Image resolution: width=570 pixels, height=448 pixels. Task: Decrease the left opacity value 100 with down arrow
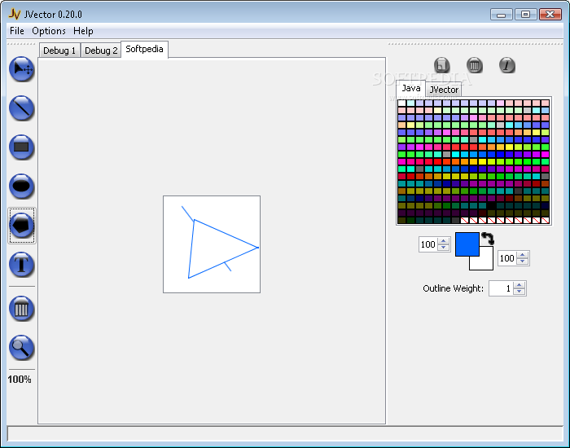tap(443, 248)
